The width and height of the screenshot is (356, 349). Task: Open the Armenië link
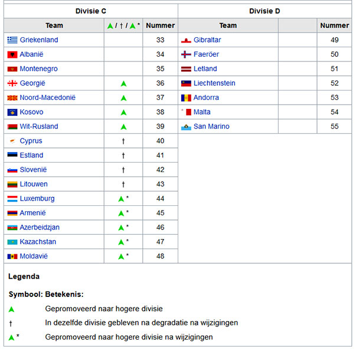pyautogui.click(x=32, y=213)
